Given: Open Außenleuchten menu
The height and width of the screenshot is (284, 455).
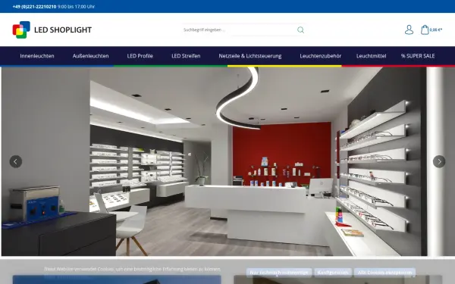Looking at the screenshot, I should pos(90,56).
